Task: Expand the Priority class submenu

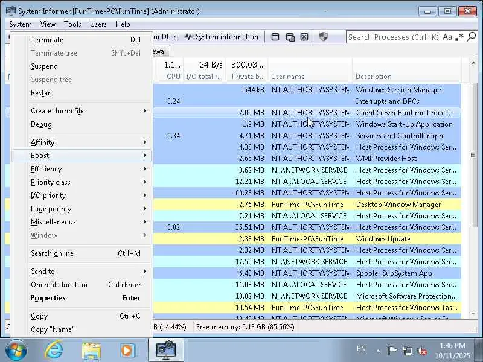Action: click(82, 182)
